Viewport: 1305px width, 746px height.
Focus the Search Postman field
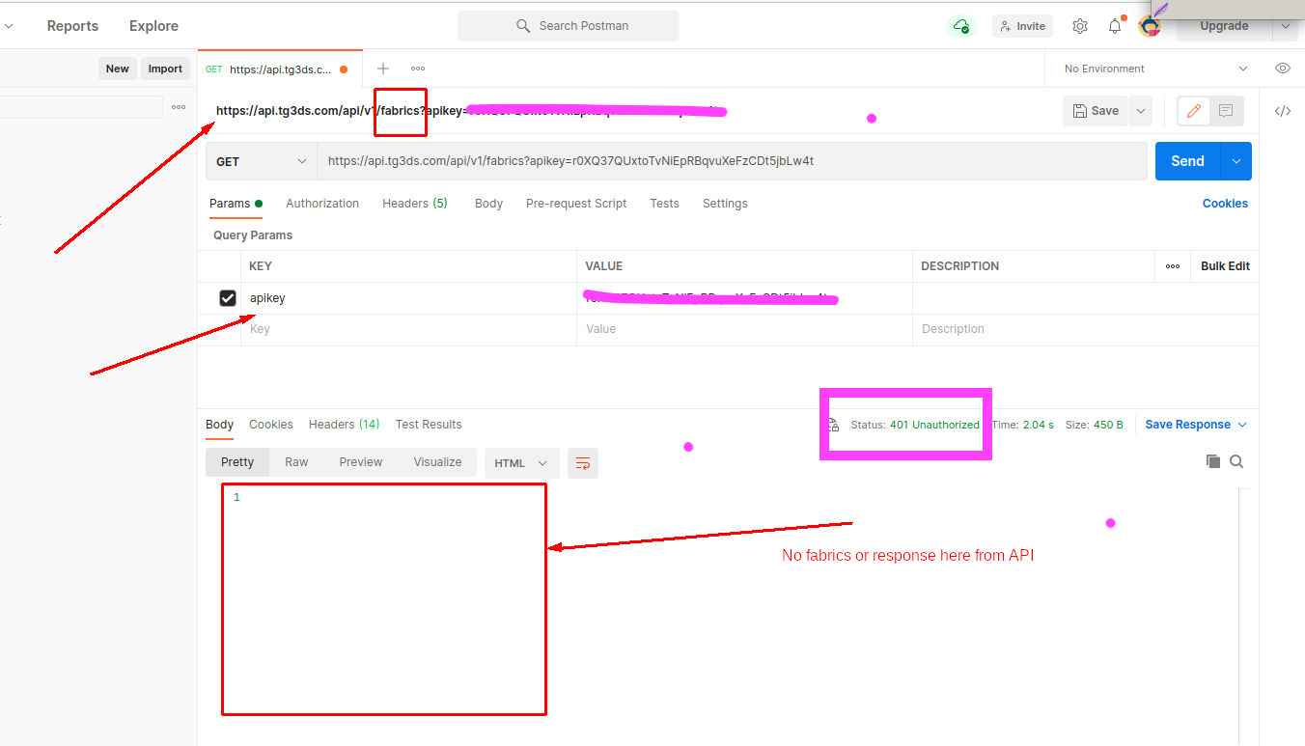pyautogui.click(x=569, y=26)
